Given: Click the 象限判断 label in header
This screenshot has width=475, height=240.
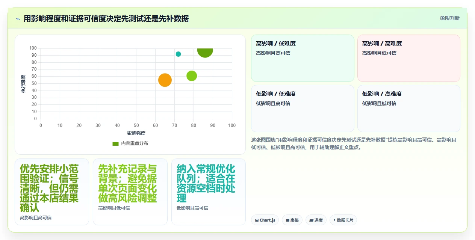Looking at the screenshot, I should click(449, 18).
